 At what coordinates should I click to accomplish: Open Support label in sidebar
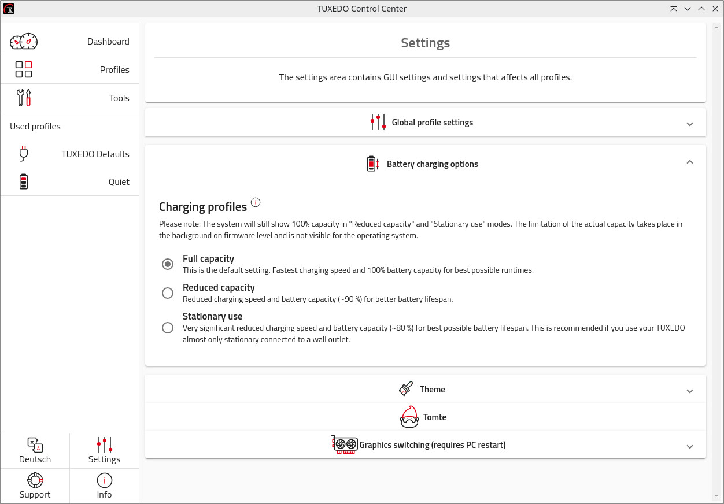[35, 495]
